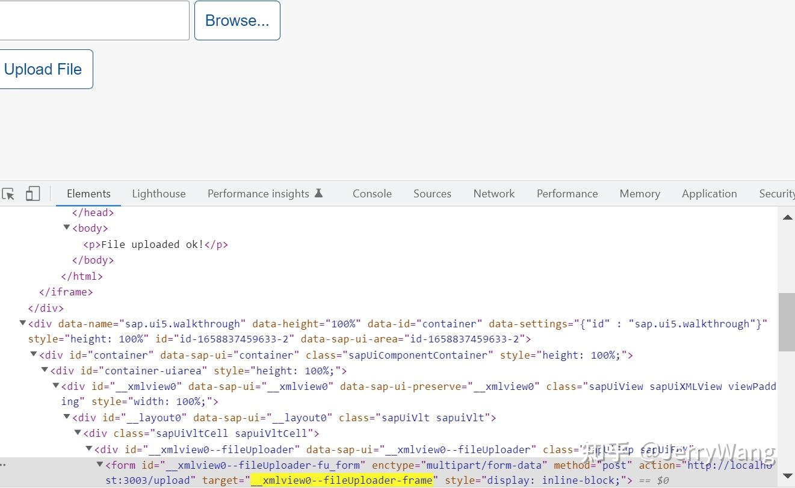Click the Browse... button
This screenshot has width=795, height=488.
click(x=237, y=20)
